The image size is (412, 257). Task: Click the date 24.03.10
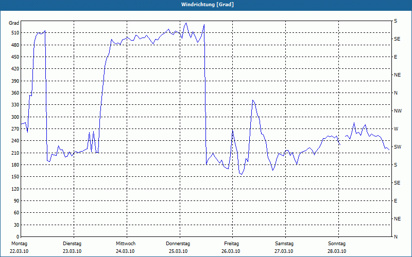(x=125, y=251)
